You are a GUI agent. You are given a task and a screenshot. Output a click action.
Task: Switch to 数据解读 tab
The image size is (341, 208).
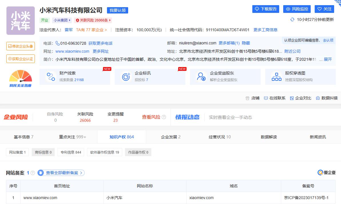(269, 137)
